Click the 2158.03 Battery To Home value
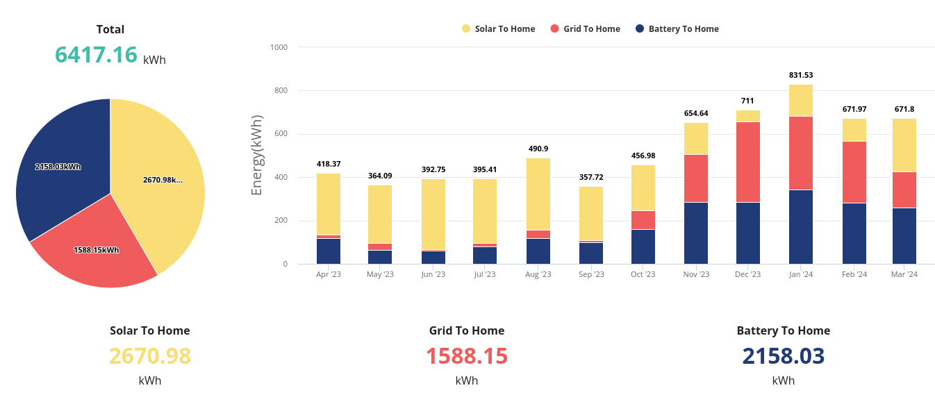 (783, 356)
